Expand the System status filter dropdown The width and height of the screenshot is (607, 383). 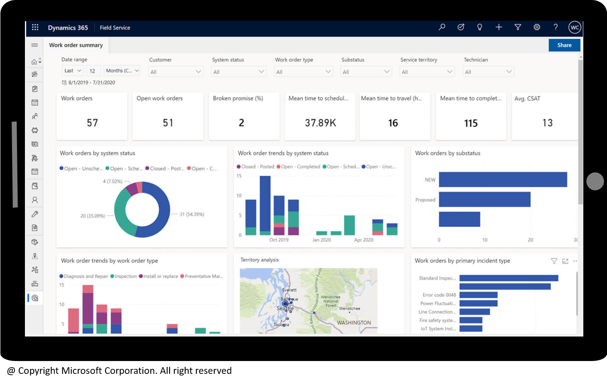coord(239,72)
